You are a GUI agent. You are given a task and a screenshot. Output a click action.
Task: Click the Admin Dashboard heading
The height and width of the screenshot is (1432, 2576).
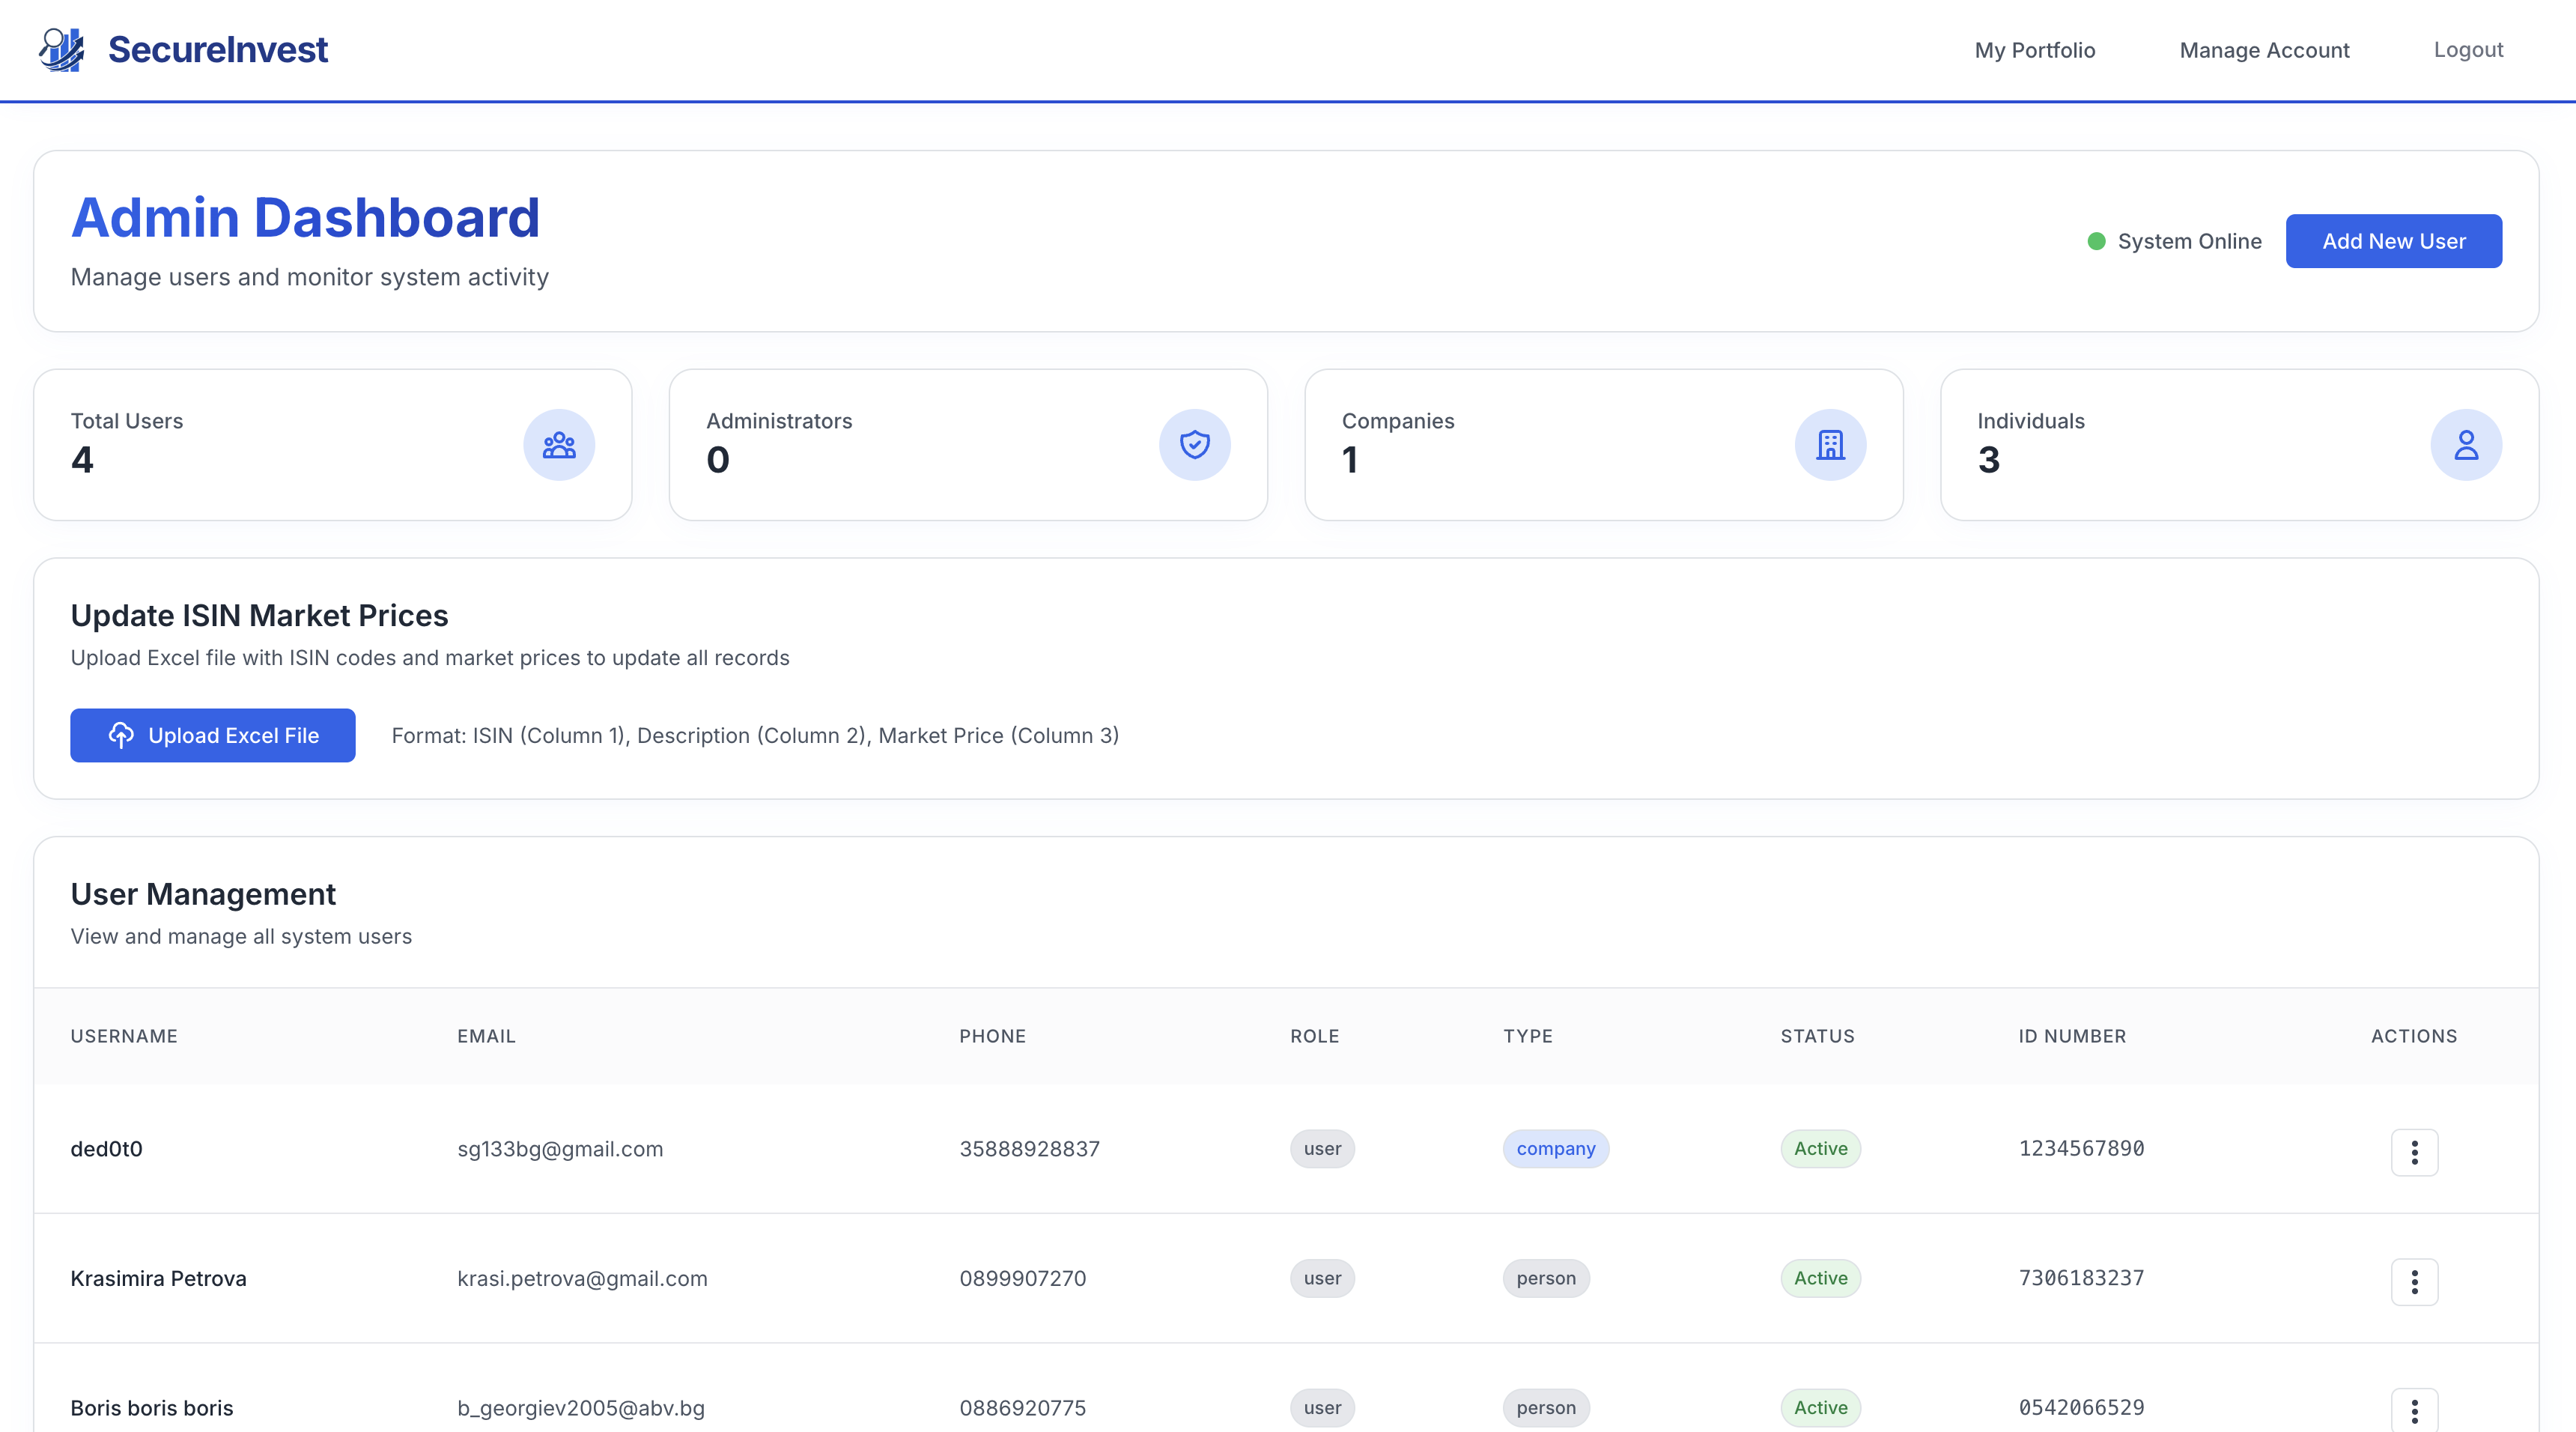point(305,218)
